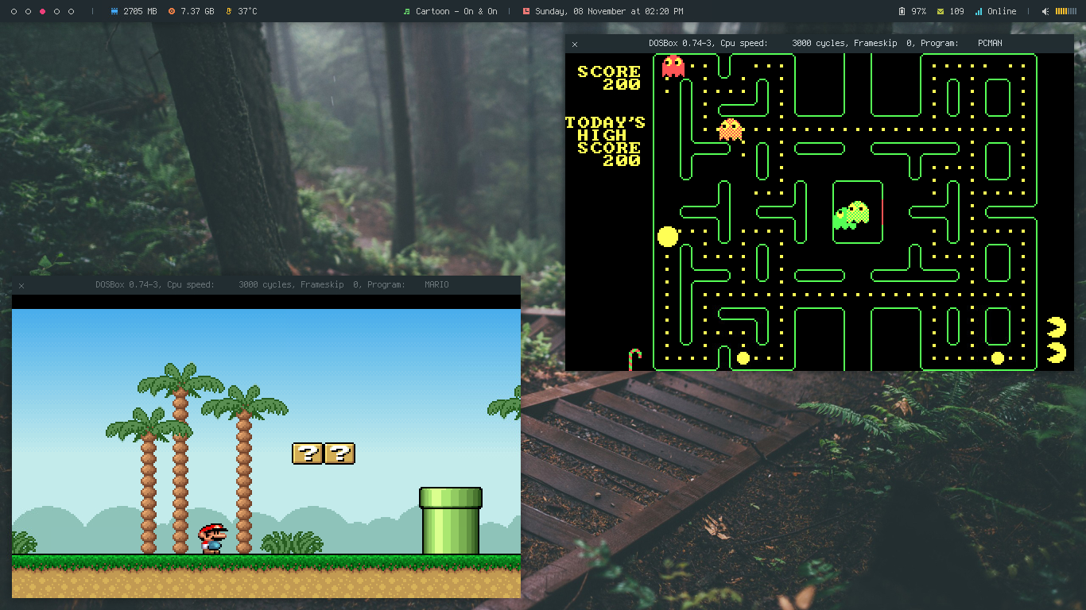Click the lower Pac-Man life icon
Screen dimensions: 1086x610
coord(1057,353)
